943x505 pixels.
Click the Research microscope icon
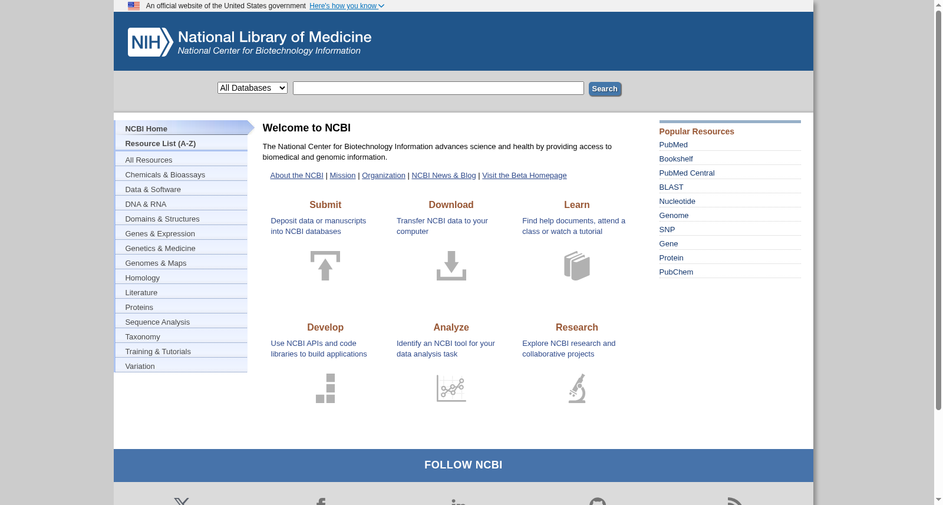click(x=577, y=388)
